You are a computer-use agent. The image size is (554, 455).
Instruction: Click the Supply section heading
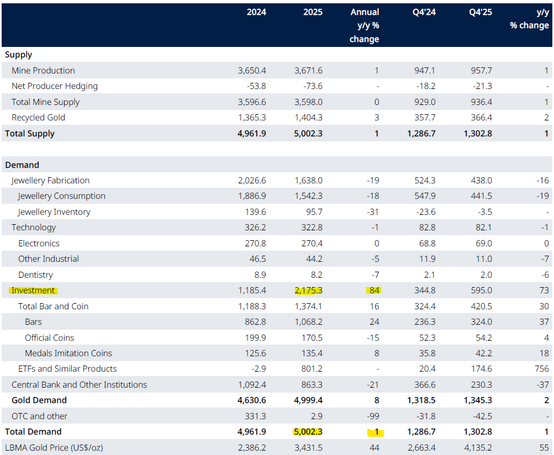tap(18, 55)
